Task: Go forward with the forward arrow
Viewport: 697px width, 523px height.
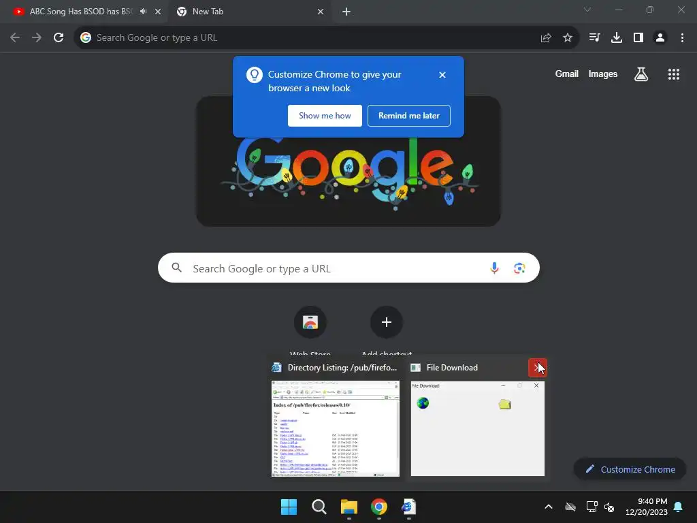Action: tap(37, 37)
